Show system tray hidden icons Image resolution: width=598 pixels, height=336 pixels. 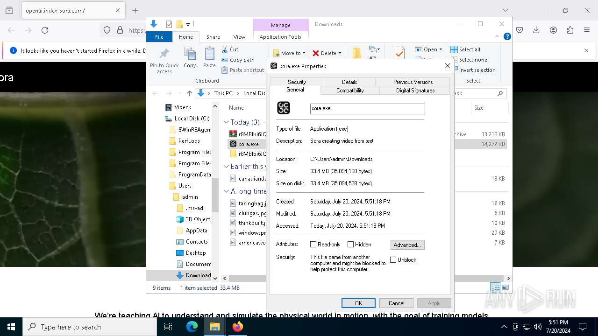pos(504,327)
